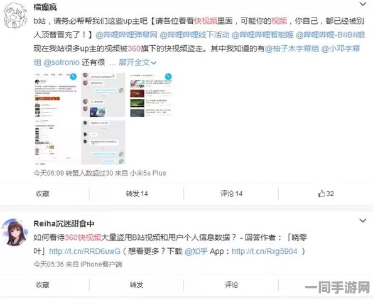Open the Reiha沉迷甜食中 username
373x299 pixels.
pos(64,224)
